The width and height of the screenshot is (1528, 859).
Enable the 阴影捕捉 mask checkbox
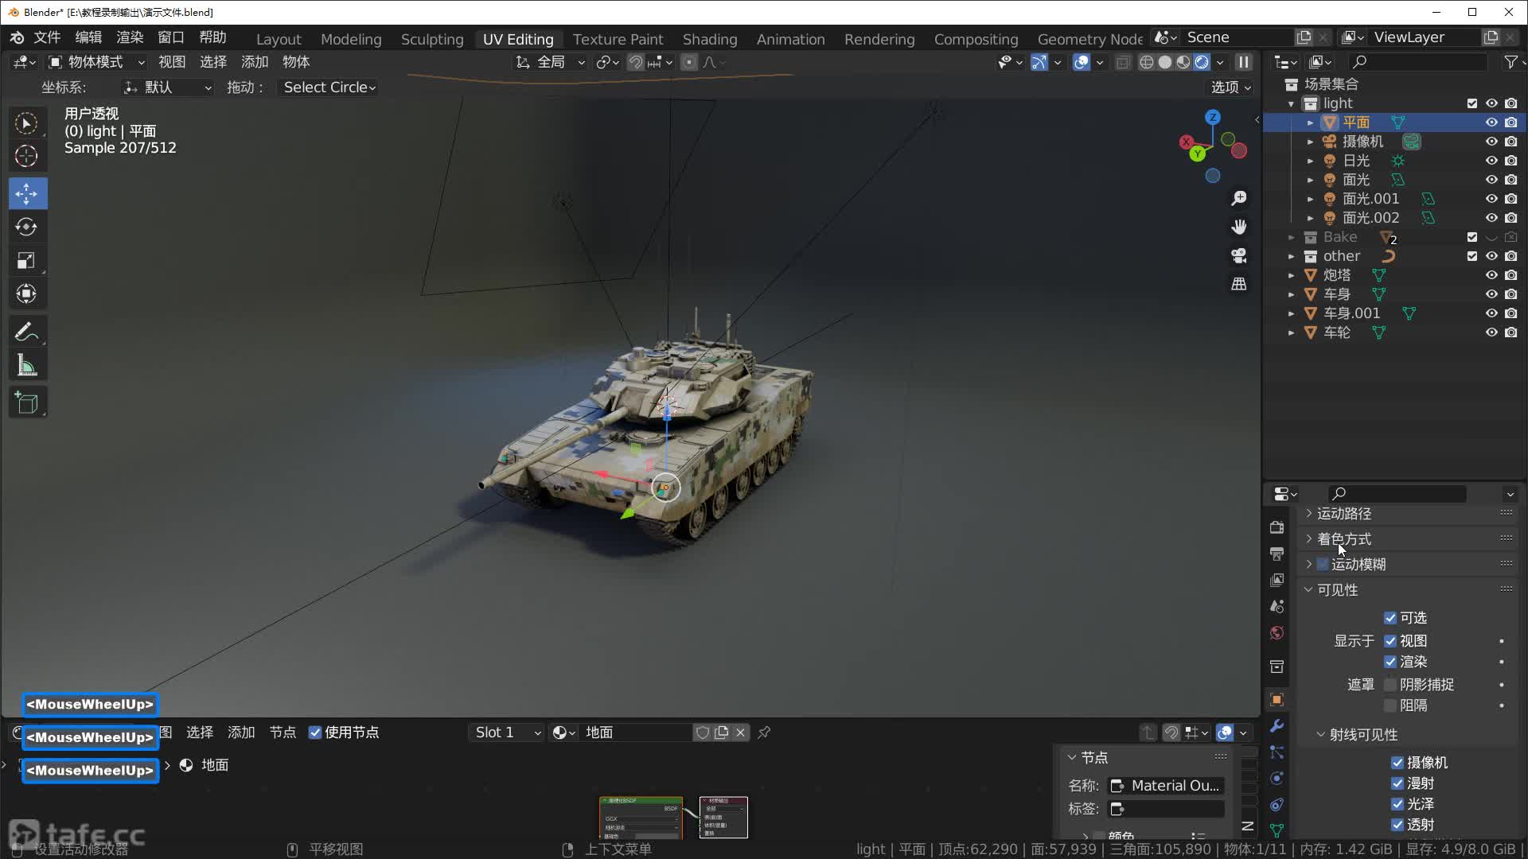[x=1390, y=684]
